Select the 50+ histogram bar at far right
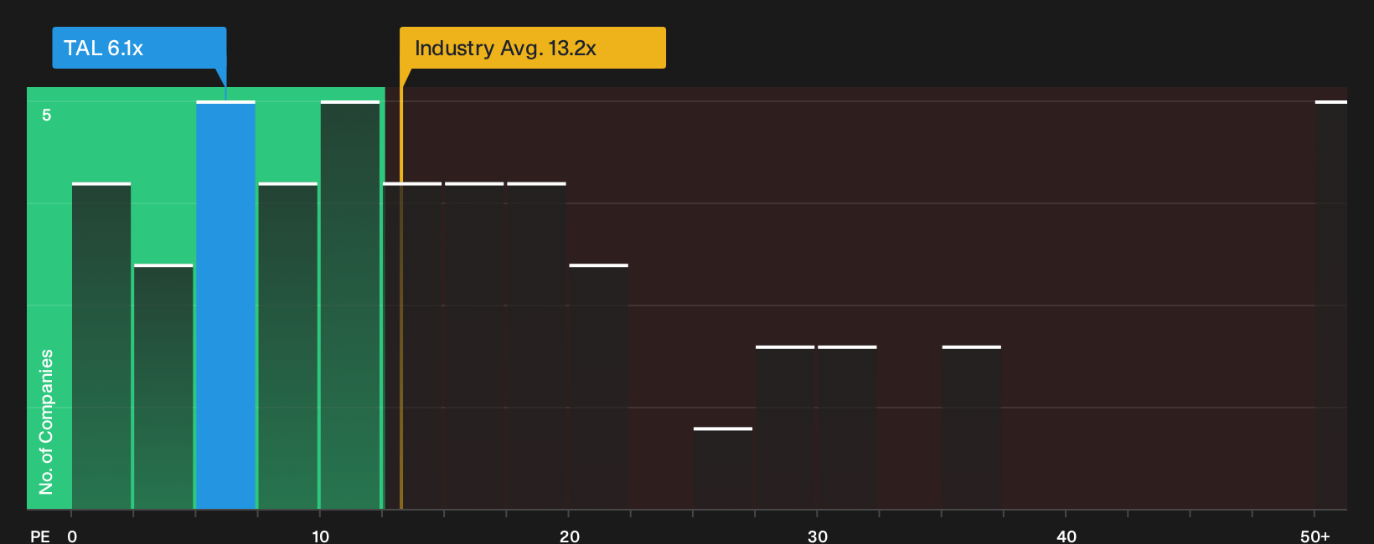The image size is (1374, 544). tap(1331, 305)
